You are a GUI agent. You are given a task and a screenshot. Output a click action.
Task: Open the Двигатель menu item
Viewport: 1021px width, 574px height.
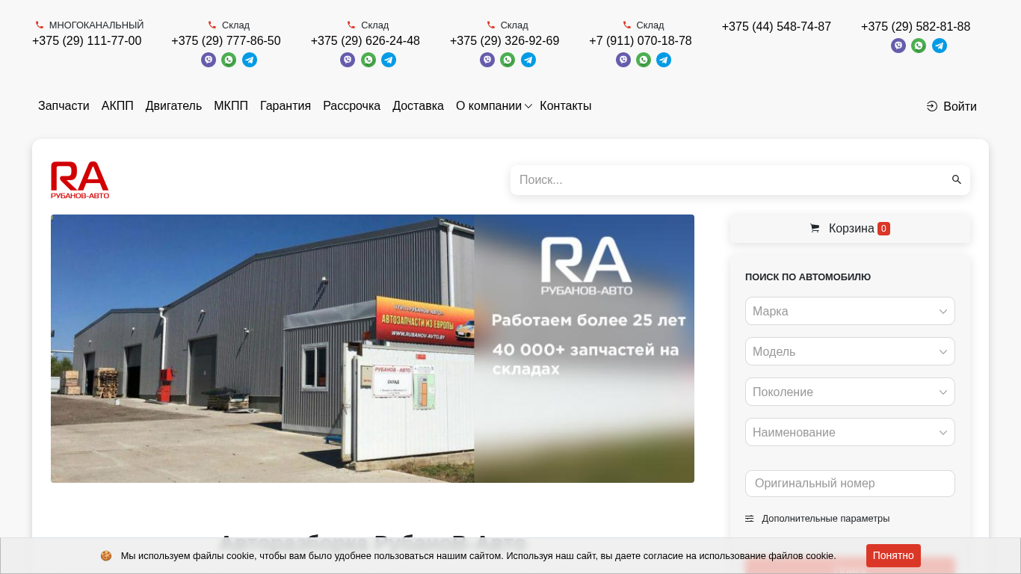(x=173, y=106)
